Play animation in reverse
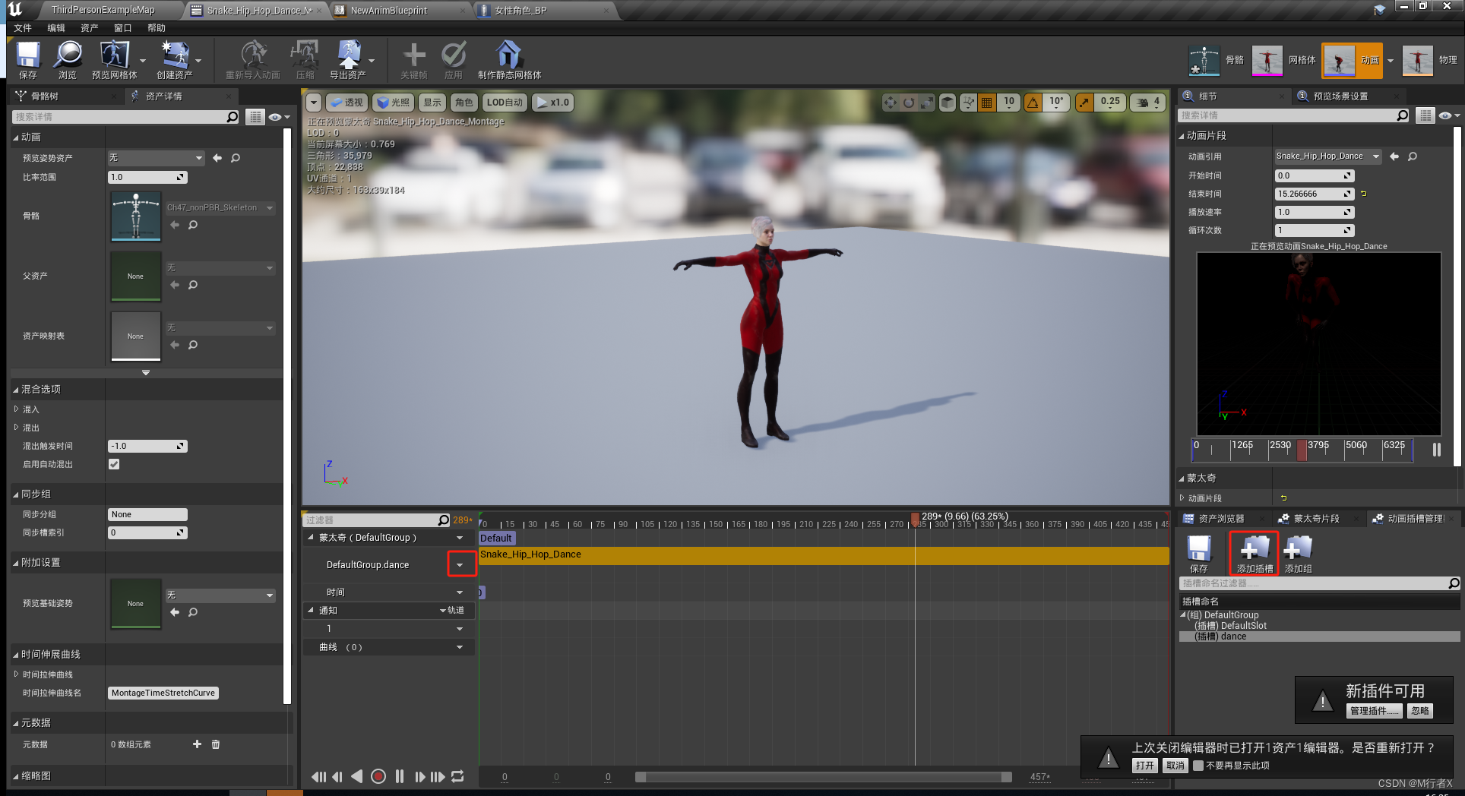1465x796 pixels. pos(357,776)
